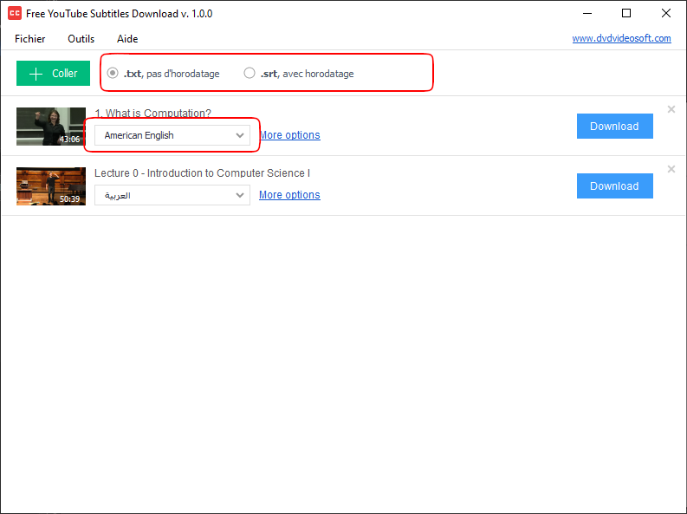
Task: Remove the 'Lecture 0' video row
Action: [671, 169]
